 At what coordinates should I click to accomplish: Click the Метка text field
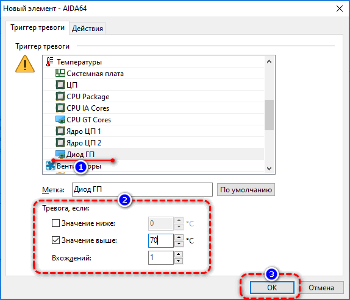[x=142, y=189]
